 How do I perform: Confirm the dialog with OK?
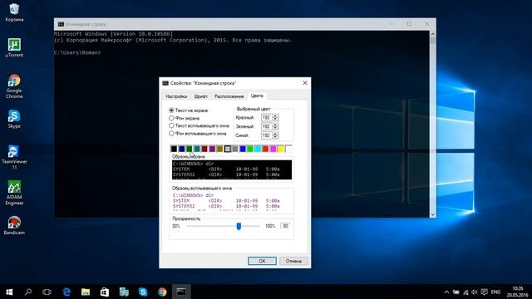(x=262, y=261)
